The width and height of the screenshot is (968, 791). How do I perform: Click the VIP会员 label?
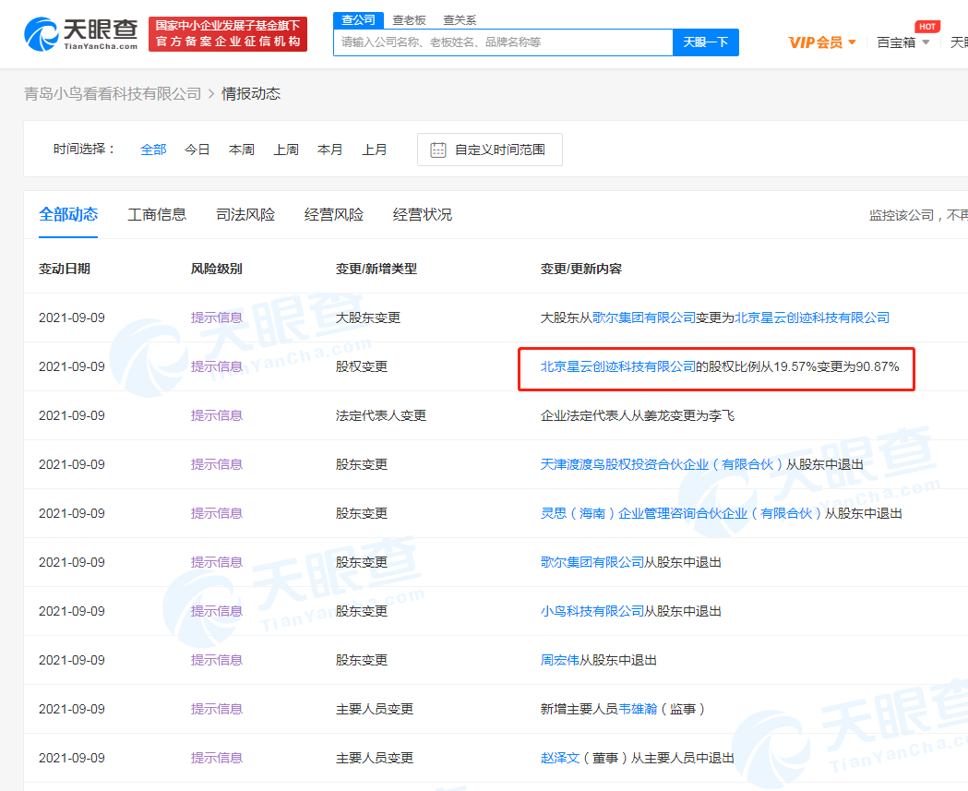pyautogui.click(x=816, y=42)
